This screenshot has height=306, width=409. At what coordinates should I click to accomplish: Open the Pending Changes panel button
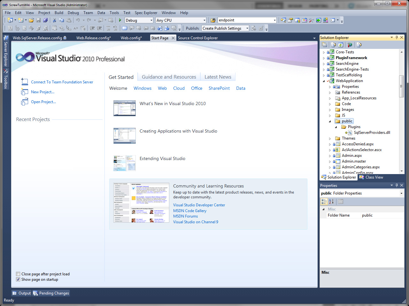pyautogui.click(x=51, y=293)
